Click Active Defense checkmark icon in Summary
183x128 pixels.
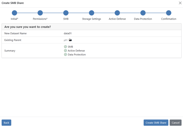[x=65, y=51]
